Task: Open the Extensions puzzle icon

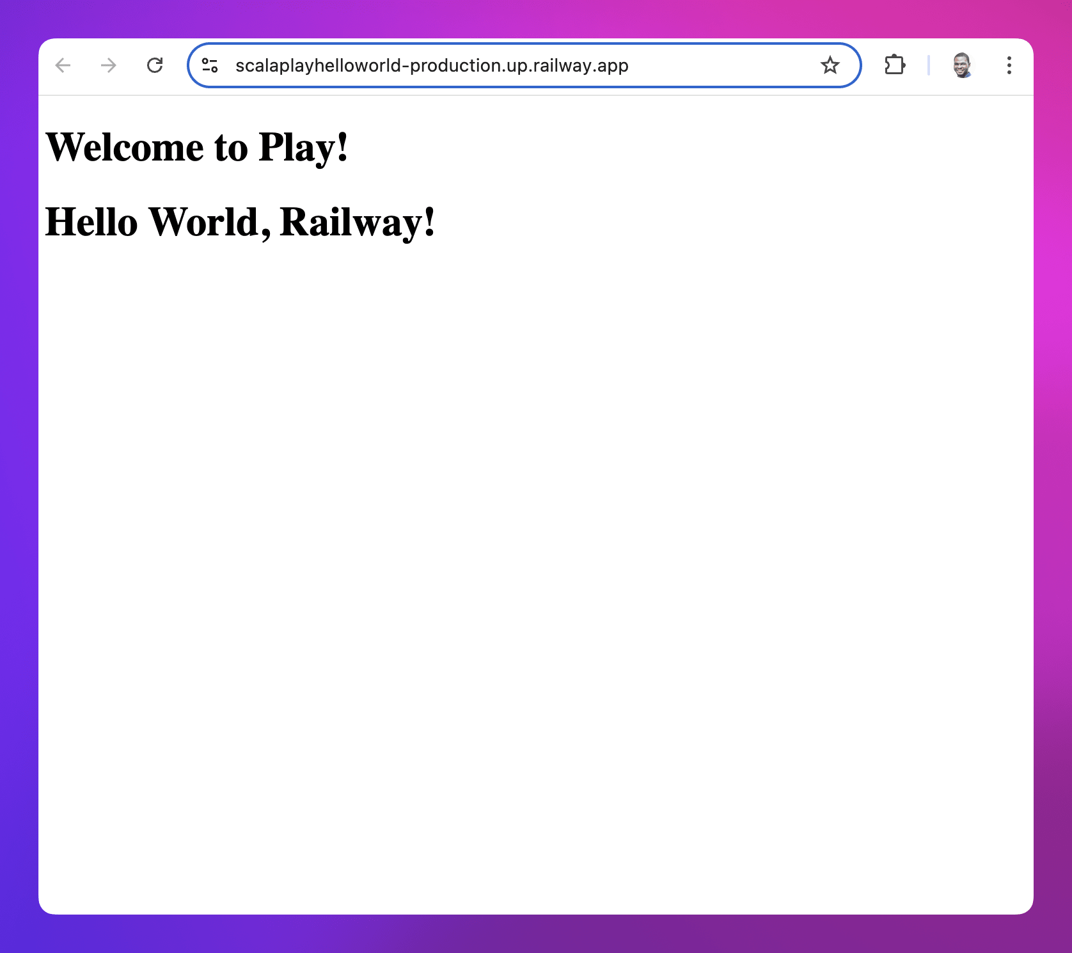Action: coord(895,65)
